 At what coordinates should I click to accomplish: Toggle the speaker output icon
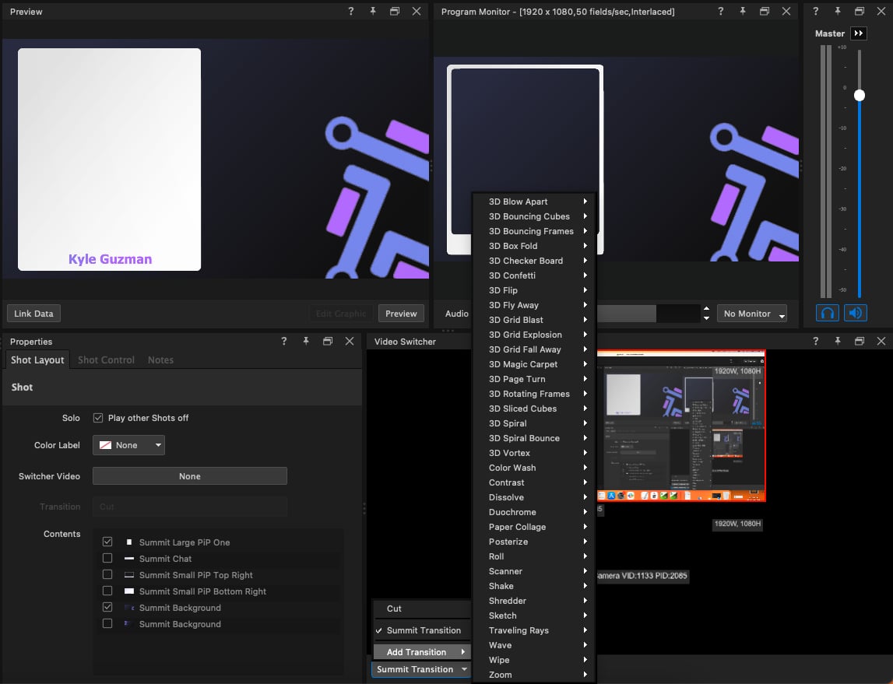pos(856,313)
